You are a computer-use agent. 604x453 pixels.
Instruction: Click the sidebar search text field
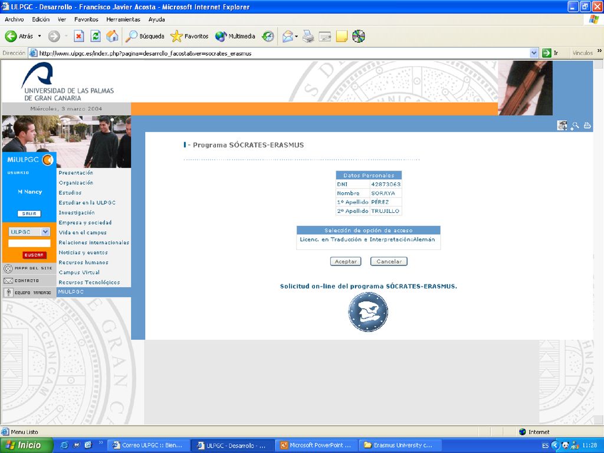(29, 244)
